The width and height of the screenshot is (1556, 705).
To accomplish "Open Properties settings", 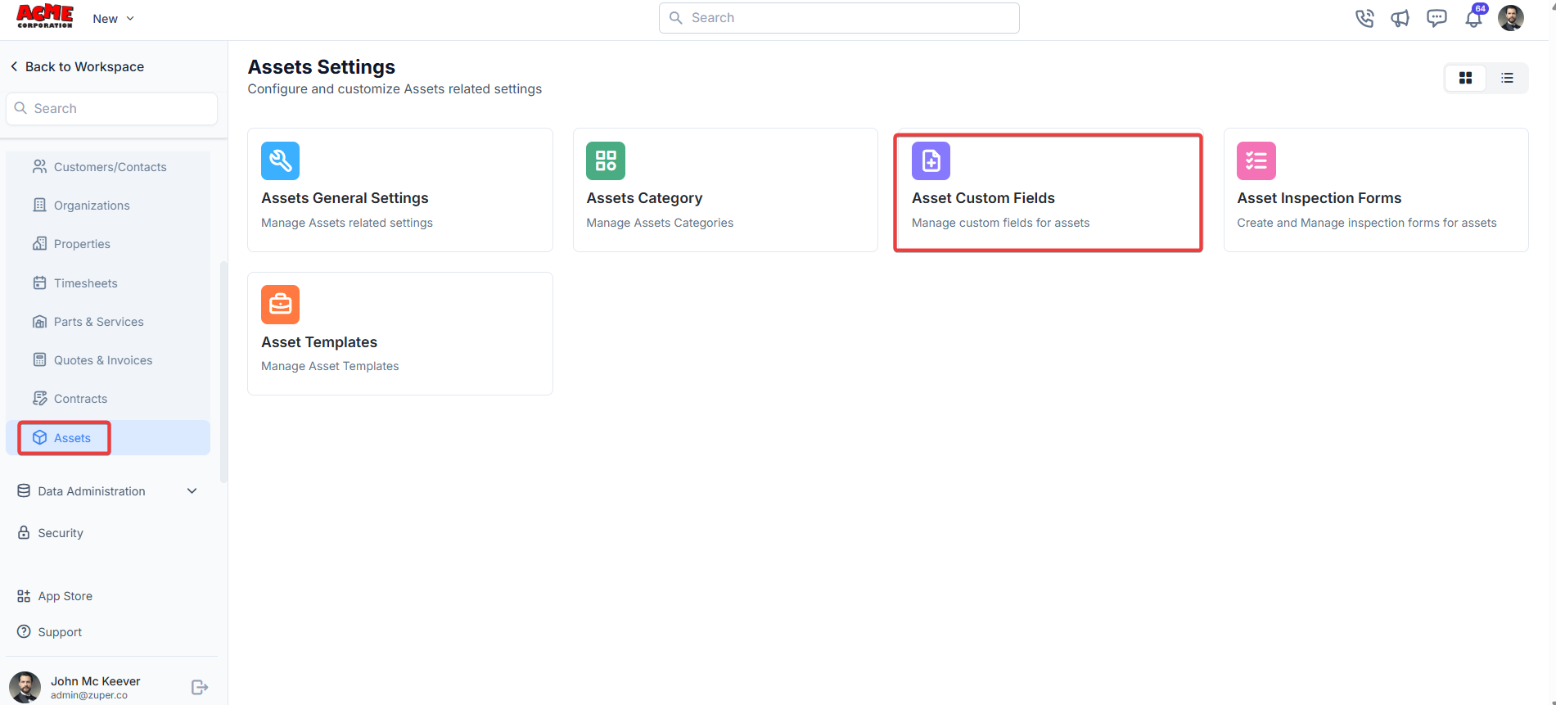I will point(108,244).
